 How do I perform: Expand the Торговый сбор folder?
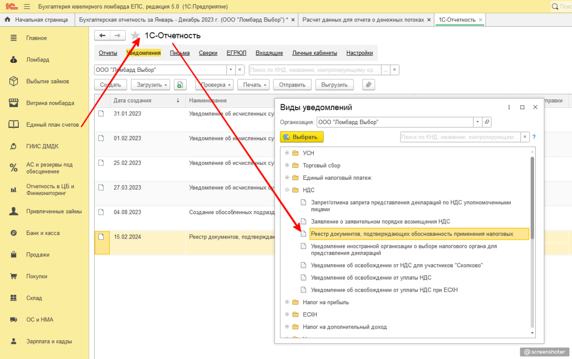click(x=287, y=165)
